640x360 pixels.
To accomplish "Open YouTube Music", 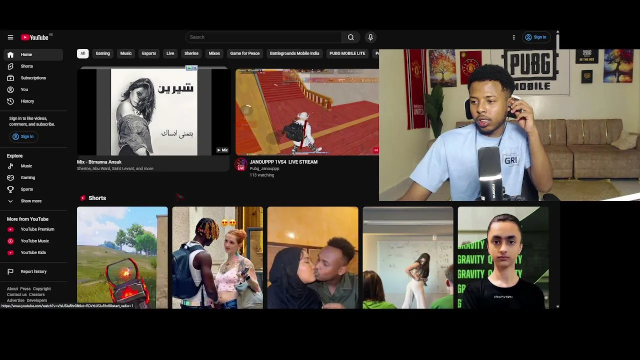I will (33, 241).
